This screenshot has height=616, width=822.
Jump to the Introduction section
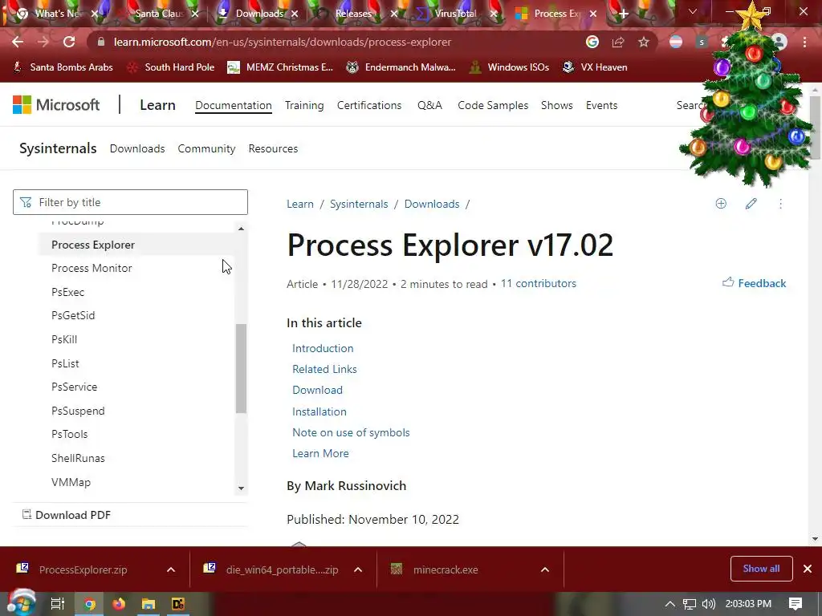tap(323, 348)
